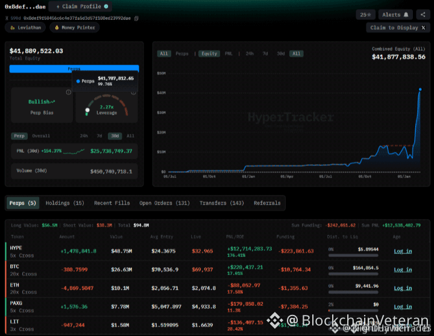The width and height of the screenshot is (434, 336).
Task: Open Recent Fills tab
Action: tap(112, 203)
